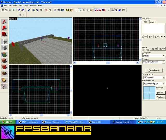Click the Cut scissors toolbar icon
Image resolution: width=166 pixels, height=140 pixels.
(55, 10)
